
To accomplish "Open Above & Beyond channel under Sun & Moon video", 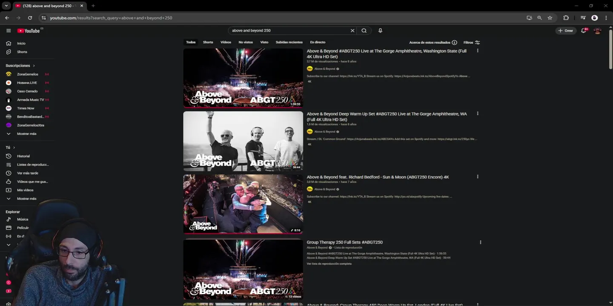I will point(324,189).
